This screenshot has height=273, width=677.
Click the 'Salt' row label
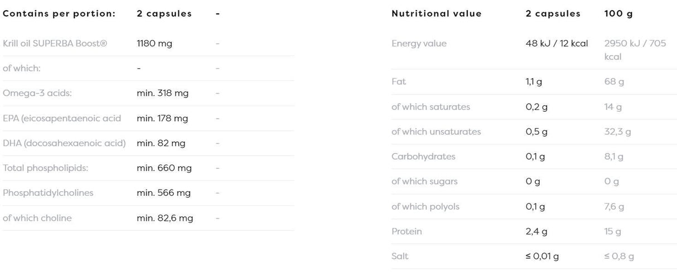[400, 256]
